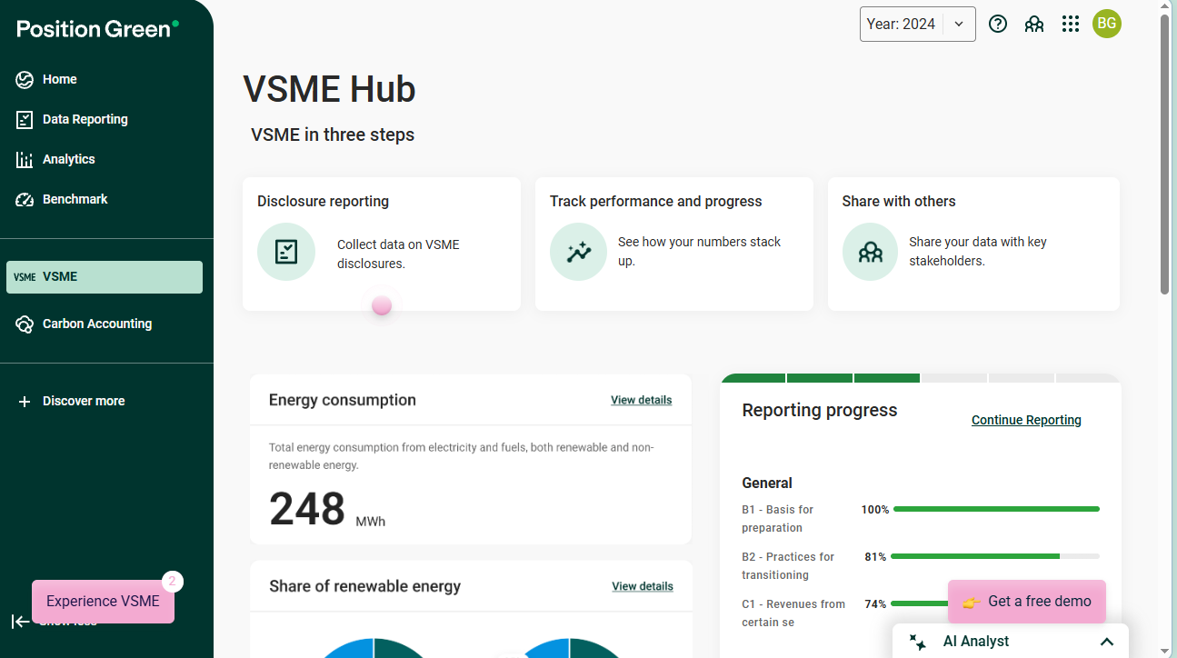Open the BG user avatar menu
This screenshot has height=658, width=1177.
click(x=1107, y=25)
